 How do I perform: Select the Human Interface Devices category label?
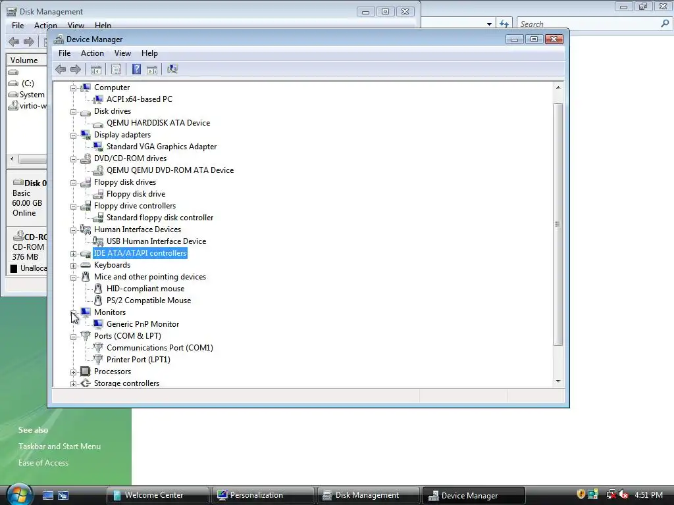138,229
